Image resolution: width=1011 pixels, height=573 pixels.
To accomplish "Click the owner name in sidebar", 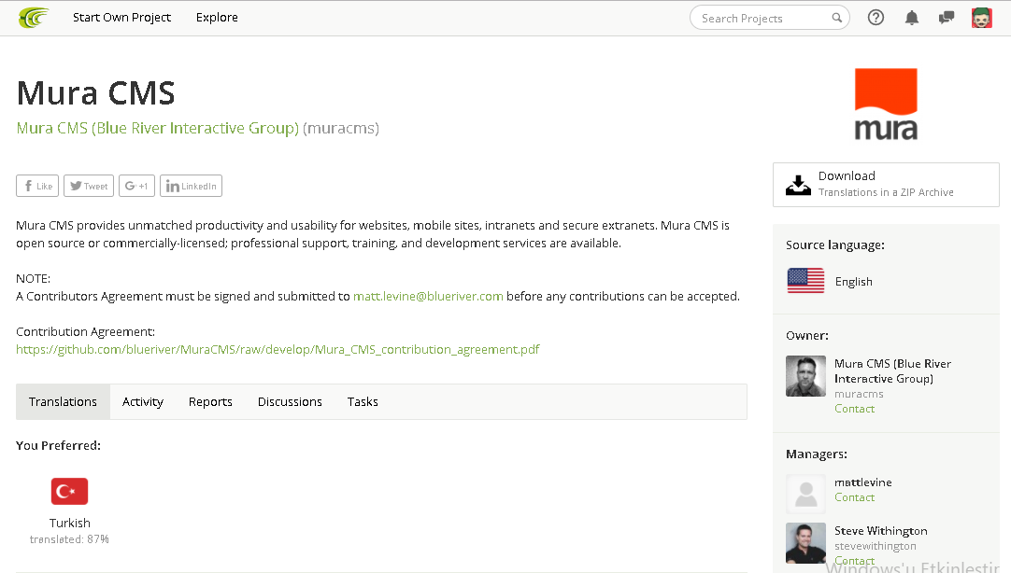I will tap(892, 370).
